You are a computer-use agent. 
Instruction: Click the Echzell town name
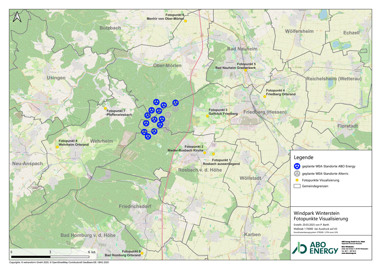pyautogui.click(x=351, y=33)
